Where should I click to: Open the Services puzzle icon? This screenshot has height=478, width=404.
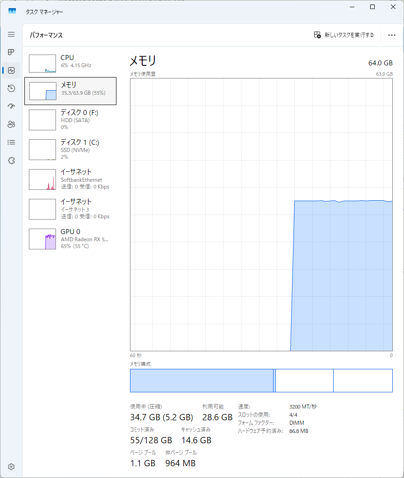[11, 161]
